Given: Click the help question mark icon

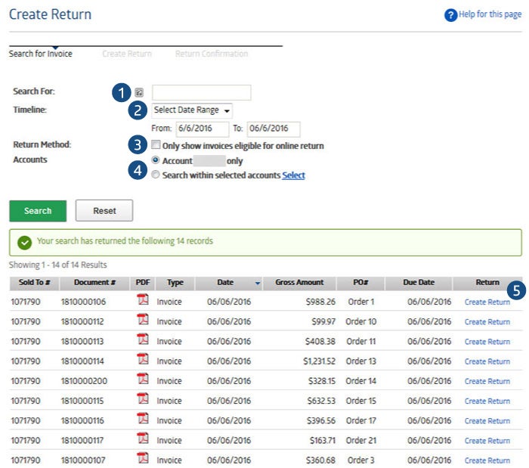Looking at the screenshot, I should (450, 15).
